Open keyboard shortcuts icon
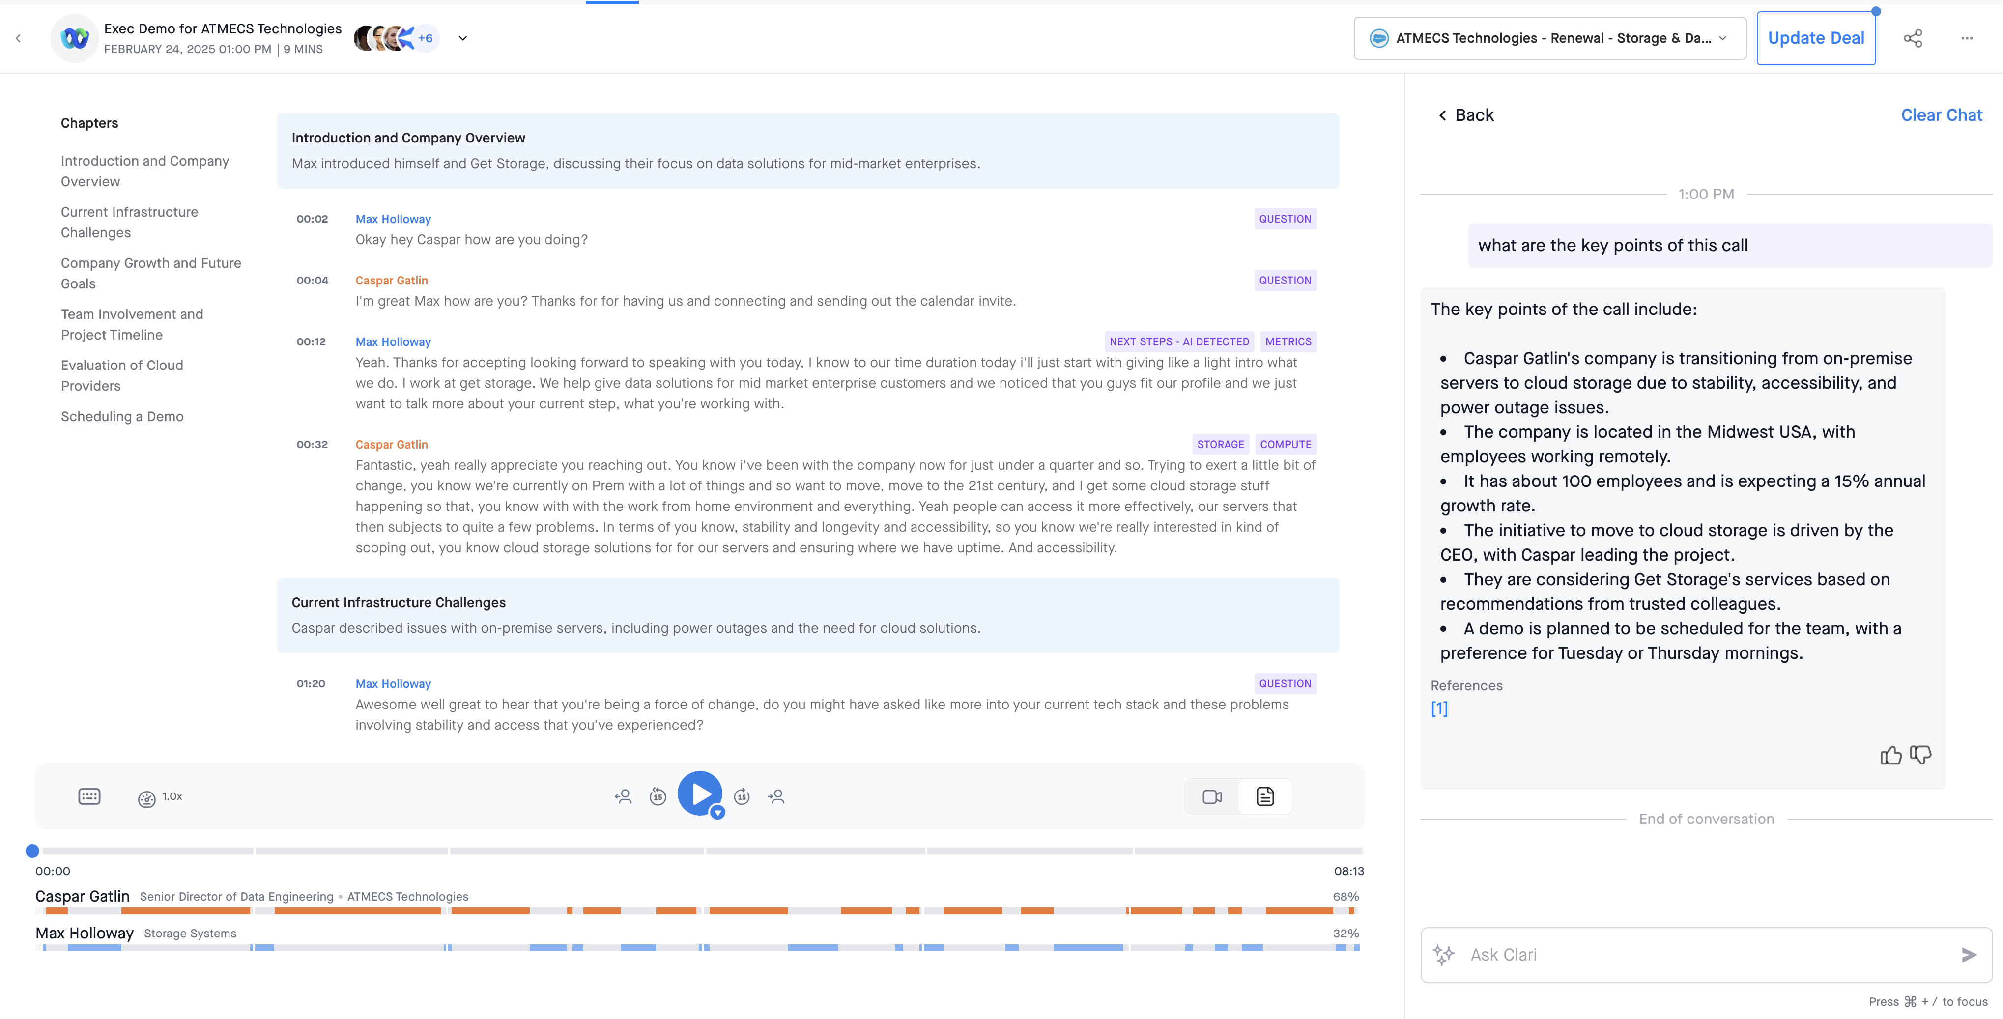Screen dimensions: 2003x1019 [x=89, y=796]
